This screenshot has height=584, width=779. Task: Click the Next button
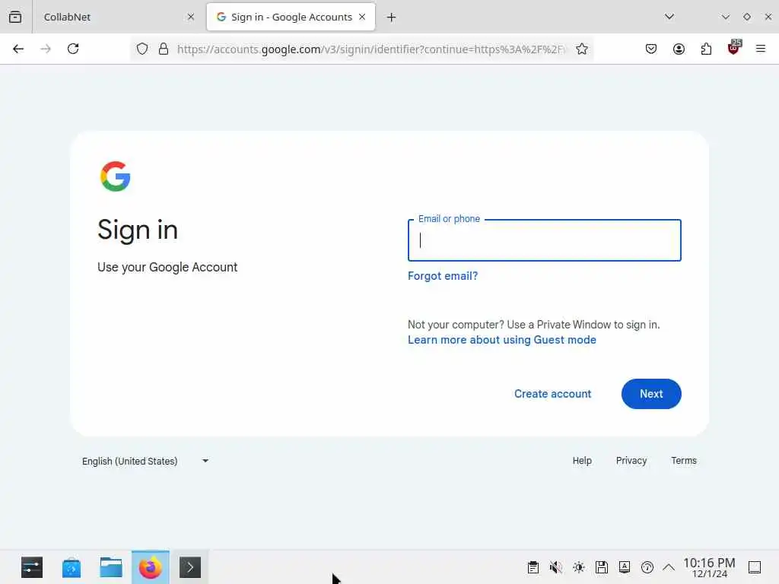click(x=651, y=394)
